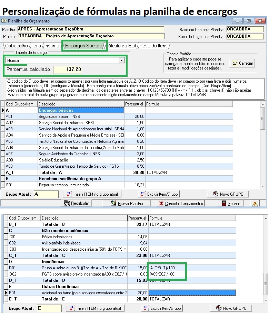Click the highlighted Fórmula cell of row E01
The image size is (269, 316).
point(192,293)
